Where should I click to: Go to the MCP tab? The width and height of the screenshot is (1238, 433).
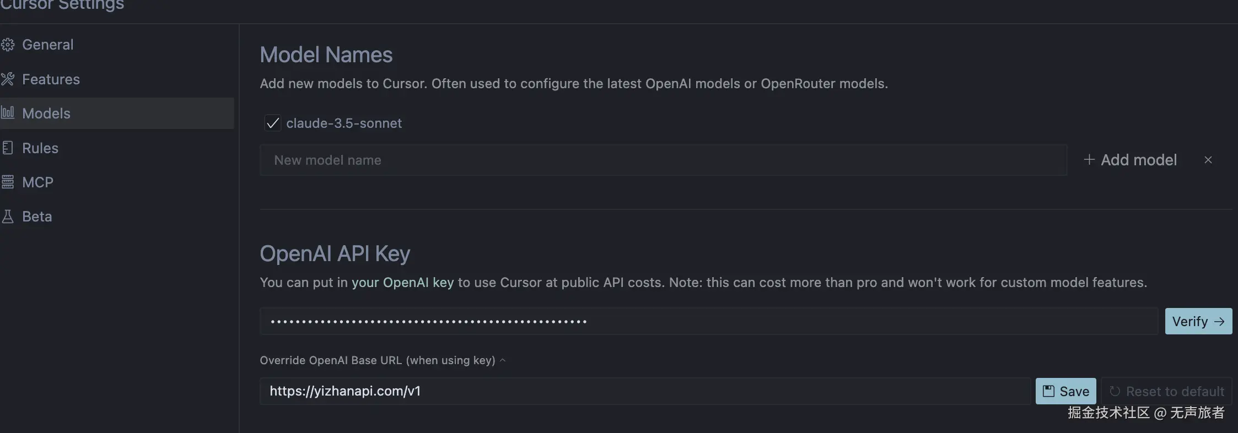point(37,182)
